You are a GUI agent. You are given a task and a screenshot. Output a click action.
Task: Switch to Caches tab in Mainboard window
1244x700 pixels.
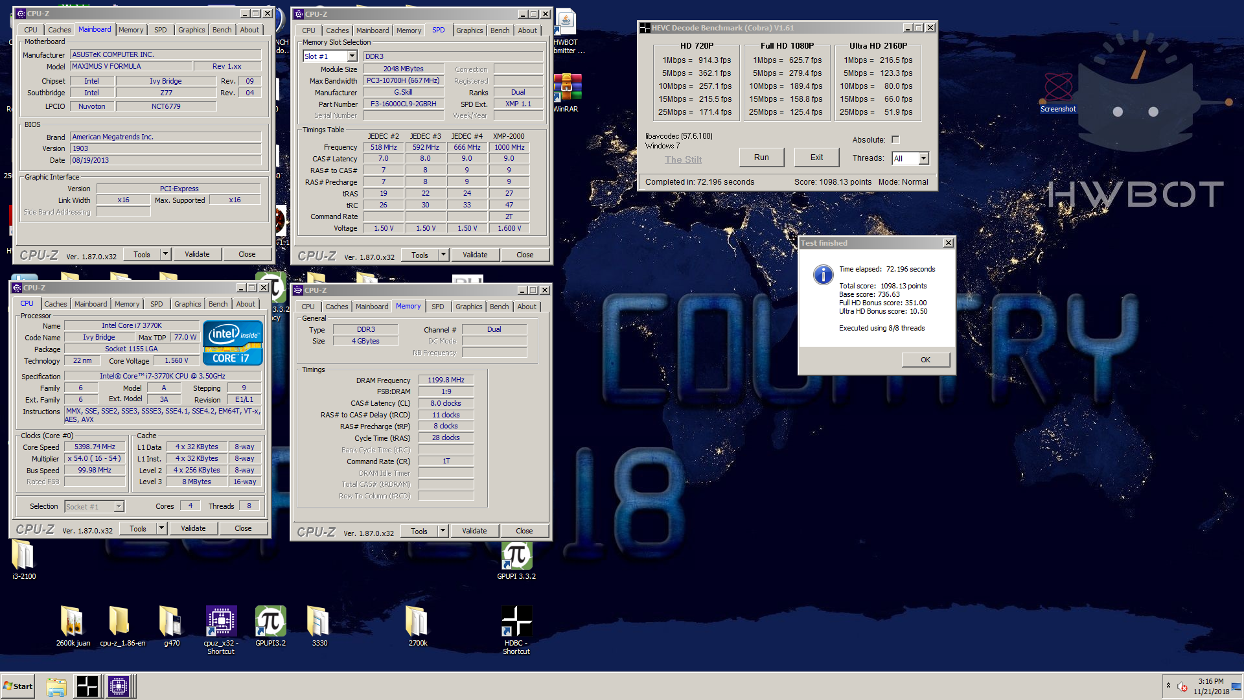tap(59, 30)
